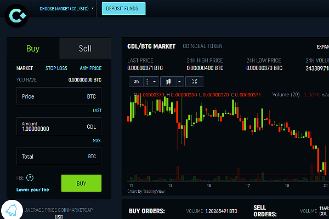Select the Market order type
The width and height of the screenshot is (329, 219).
(25, 68)
